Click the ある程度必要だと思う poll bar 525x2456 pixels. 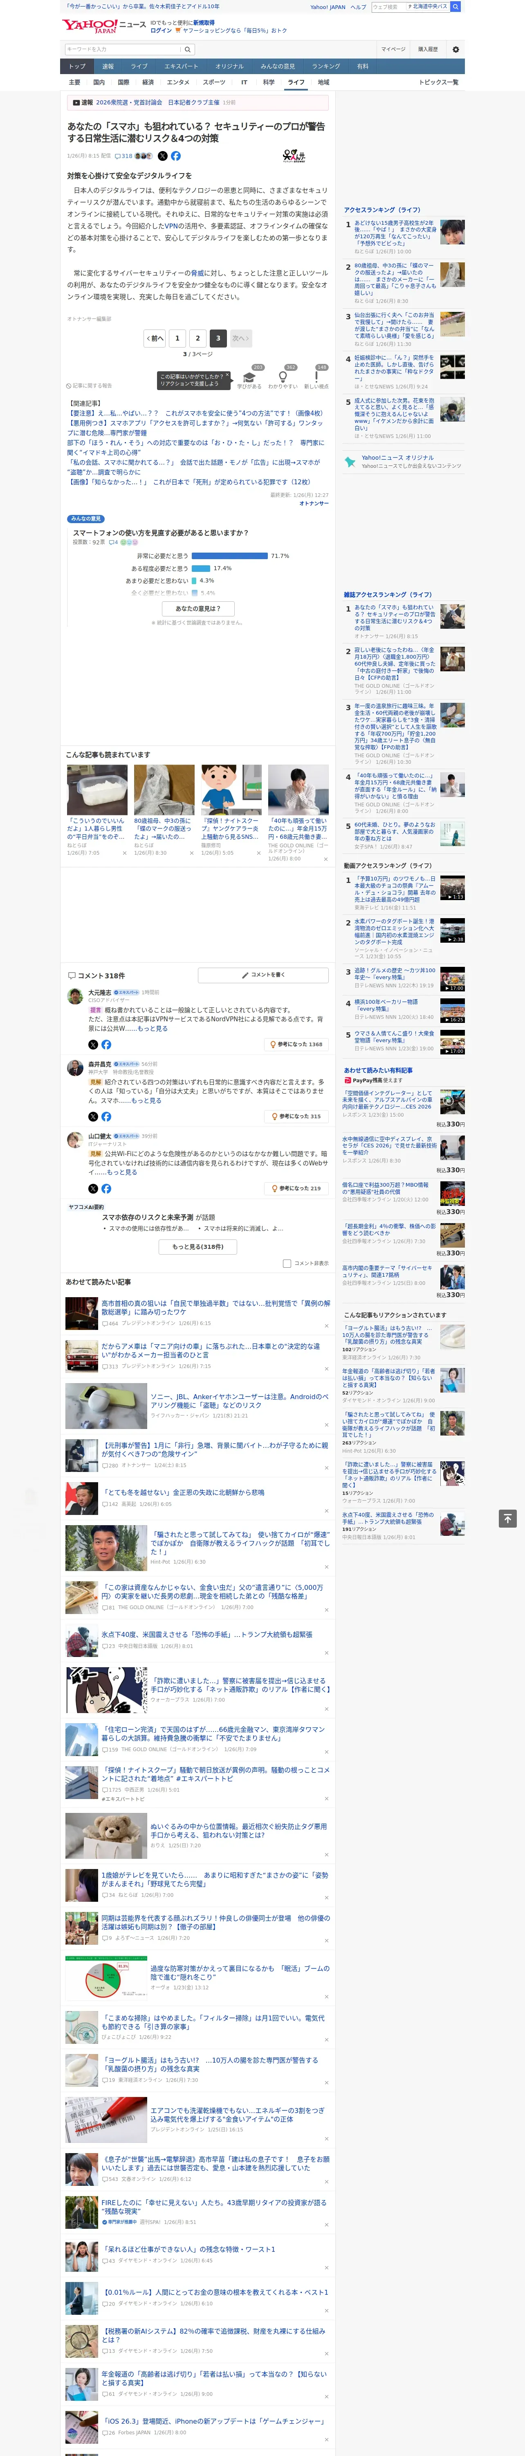pos(201,567)
